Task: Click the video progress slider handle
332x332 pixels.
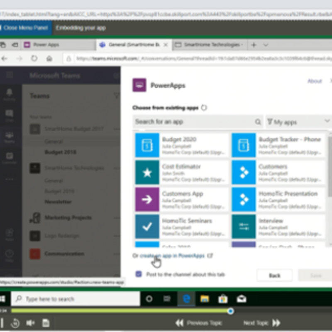Action: click(x=230, y=311)
